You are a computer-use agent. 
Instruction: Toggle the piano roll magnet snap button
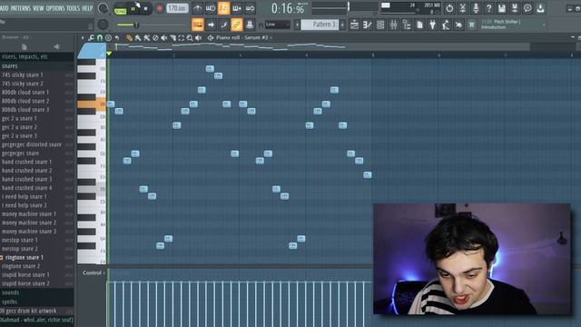point(100,38)
